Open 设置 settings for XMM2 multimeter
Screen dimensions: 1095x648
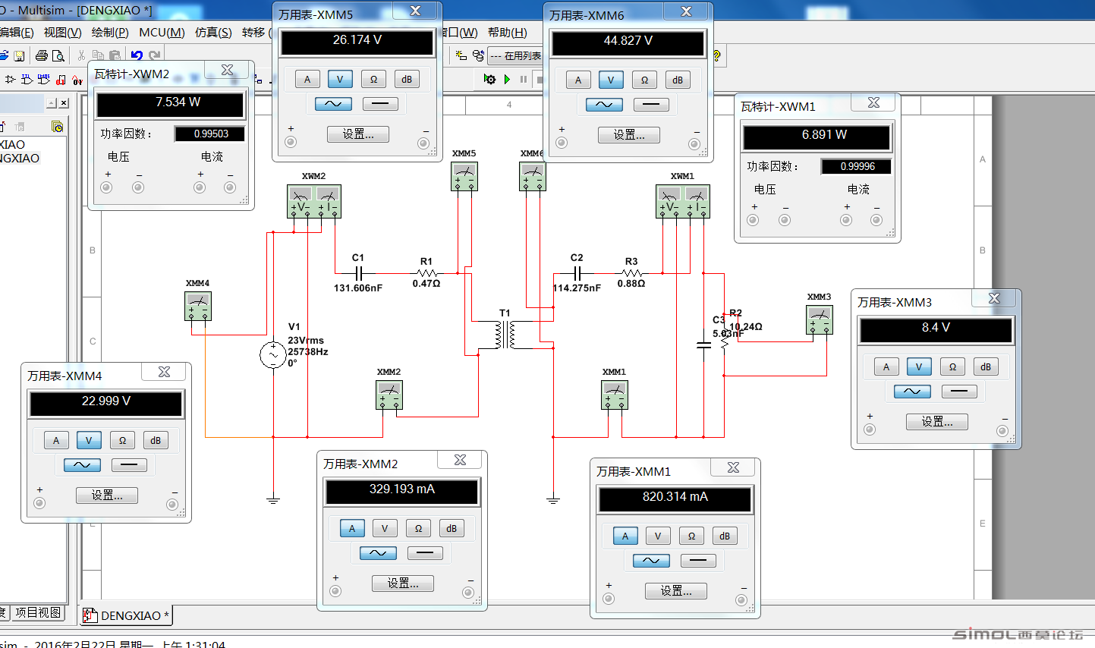(403, 584)
